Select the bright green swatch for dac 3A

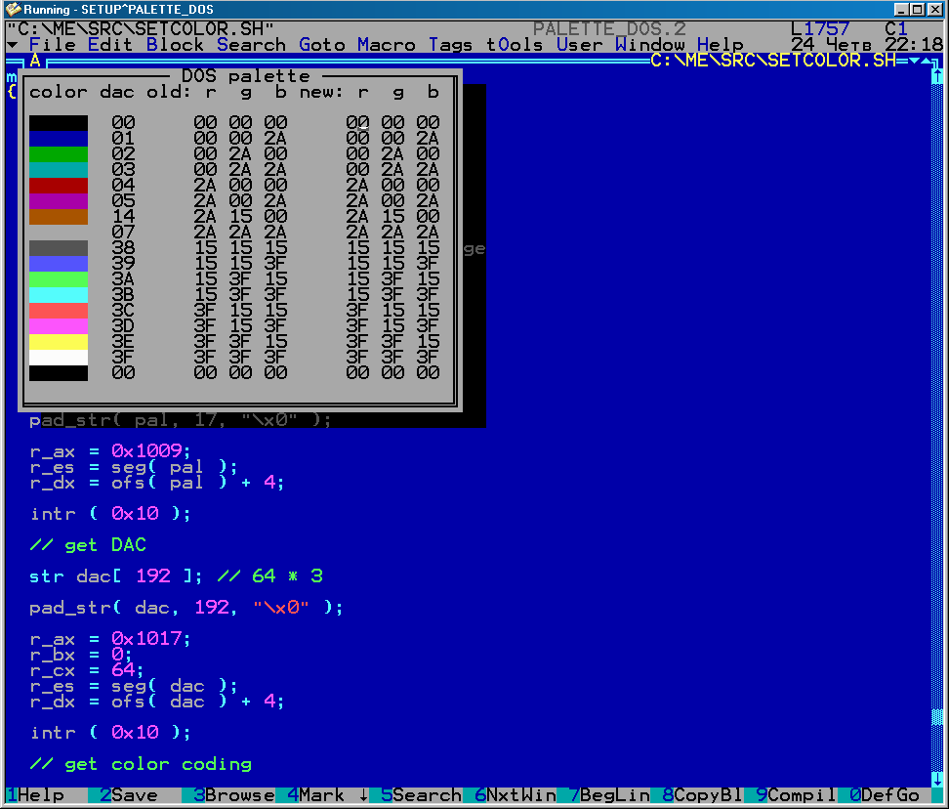(x=59, y=279)
